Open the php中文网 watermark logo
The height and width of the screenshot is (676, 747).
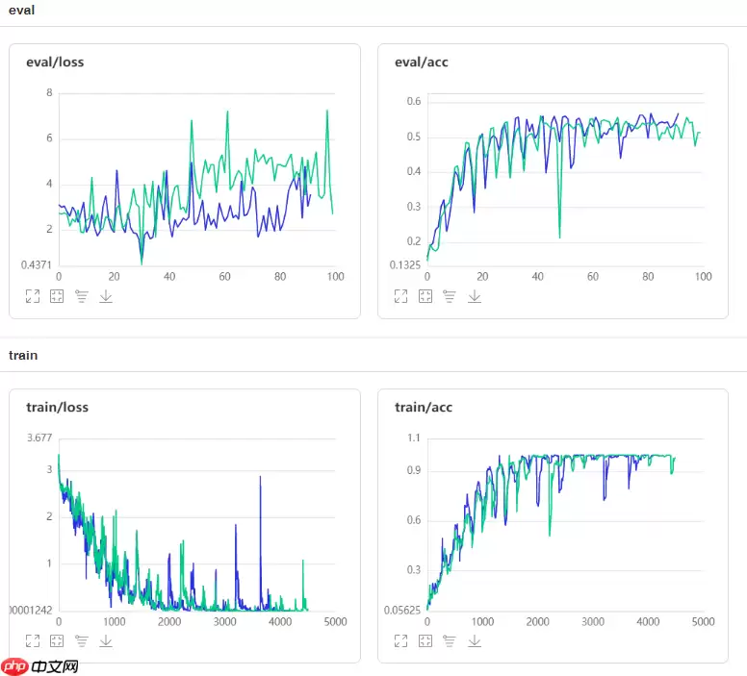click(x=40, y=665)
